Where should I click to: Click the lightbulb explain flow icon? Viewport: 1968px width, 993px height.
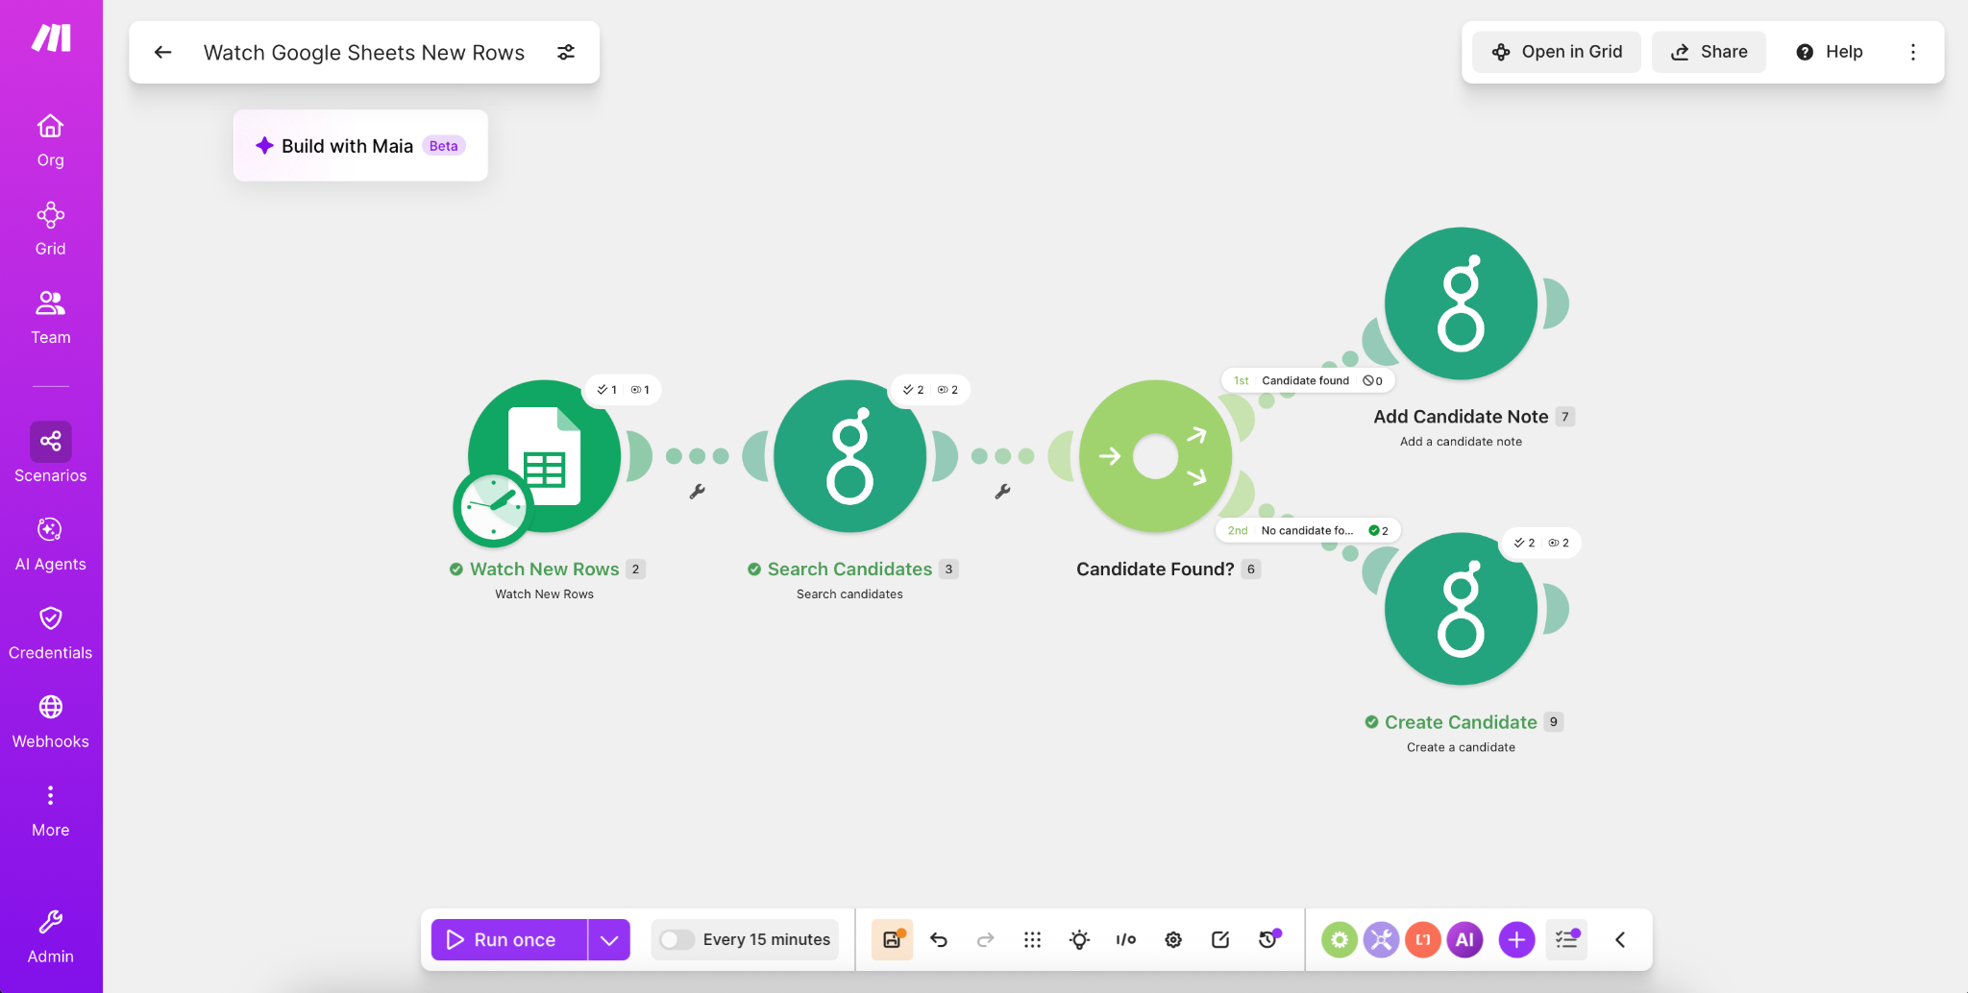[x=1079, y=939]
